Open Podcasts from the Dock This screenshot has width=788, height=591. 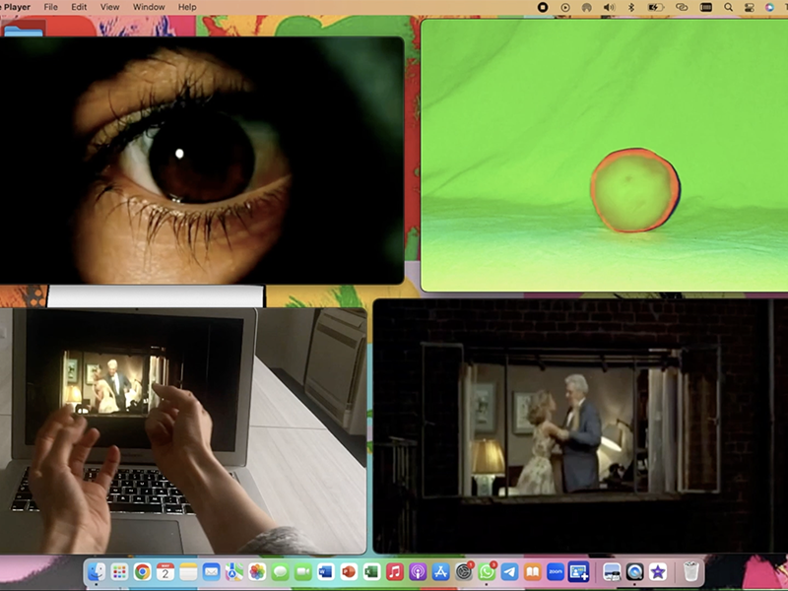pyautogui.click(x=418, y=571)
